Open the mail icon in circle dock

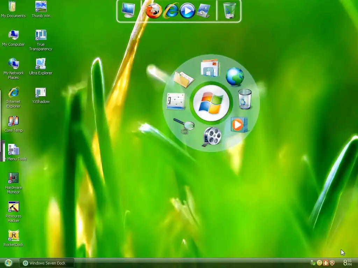point(210,68)
